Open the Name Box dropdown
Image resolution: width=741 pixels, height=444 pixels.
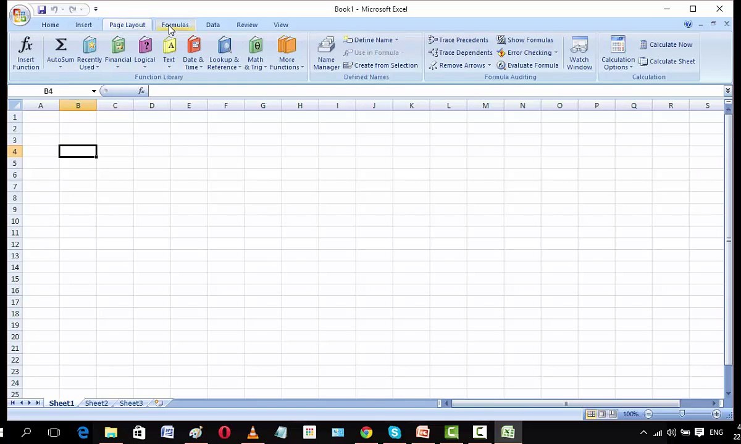click(94, 91)
